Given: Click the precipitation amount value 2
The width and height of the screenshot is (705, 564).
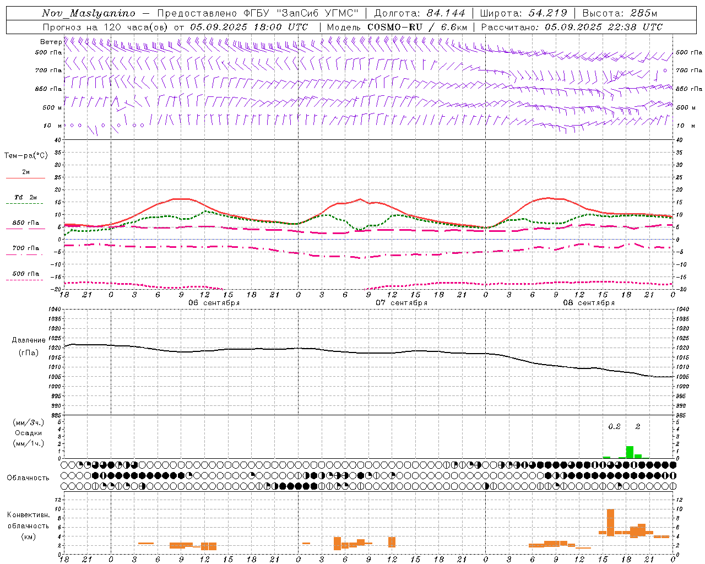Looking at the screenshot, I should (638, 427).
